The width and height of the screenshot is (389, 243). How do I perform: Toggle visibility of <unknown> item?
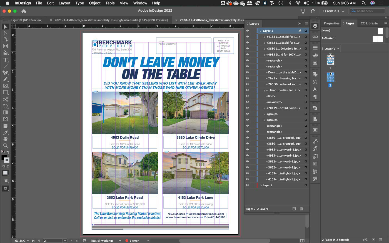pos(247,102)
